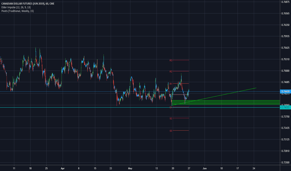Screen dimensions: 291x171
Task: Select the red R2 pivot level line
Action: pyautogui.click(x=181, y=71)
